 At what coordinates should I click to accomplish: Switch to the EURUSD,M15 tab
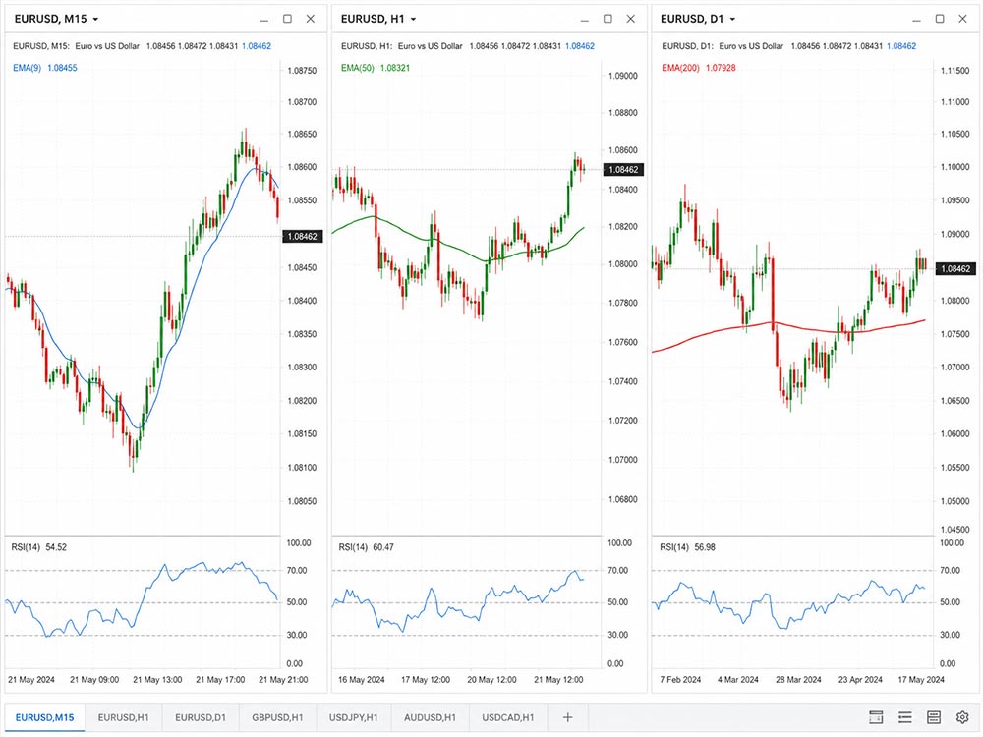[x=44, y=717]
